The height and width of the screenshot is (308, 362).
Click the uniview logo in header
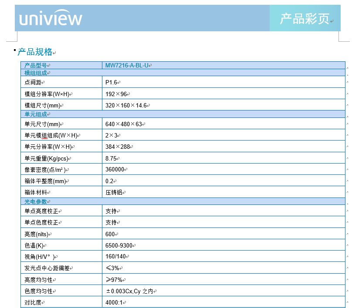[51, 19]
